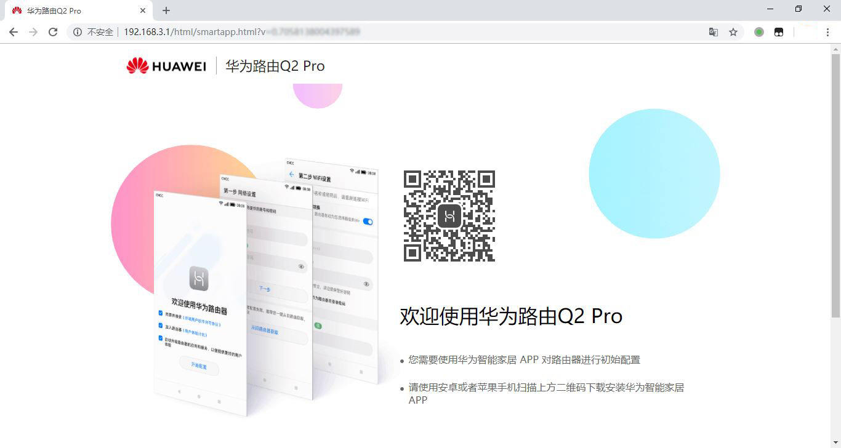Reload the page with the refresh icon
This screenshot has height=448, width=841.
pos(53,32)
